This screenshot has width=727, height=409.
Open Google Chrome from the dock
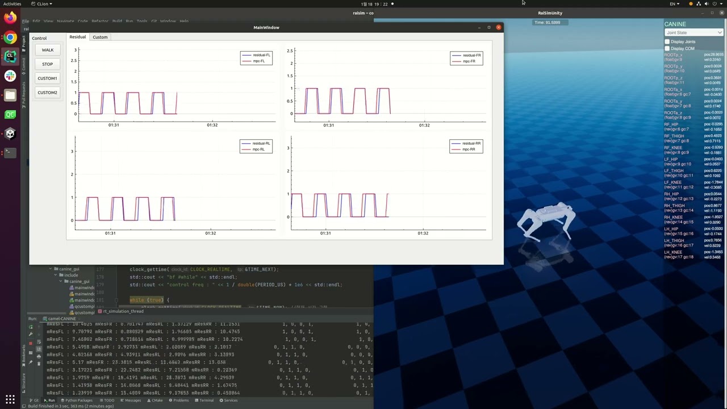click(10, 37)
